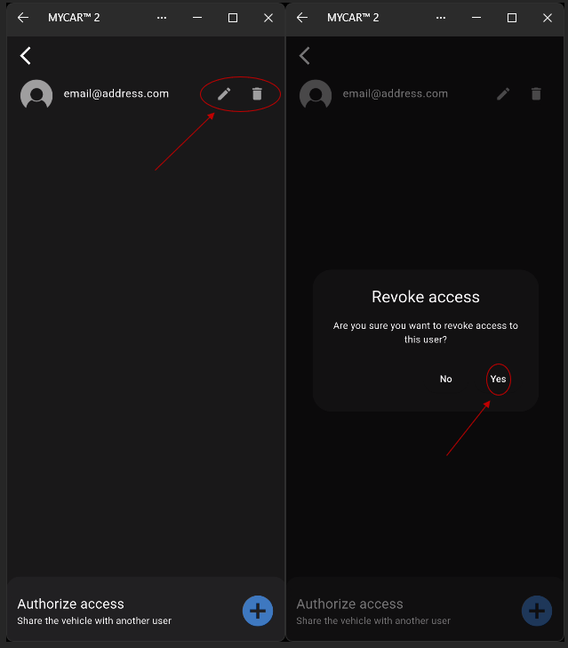The width and height of the screenshot is (568, 648).
Task: Select email@address.com entry in left window
Action: (116, 94)
